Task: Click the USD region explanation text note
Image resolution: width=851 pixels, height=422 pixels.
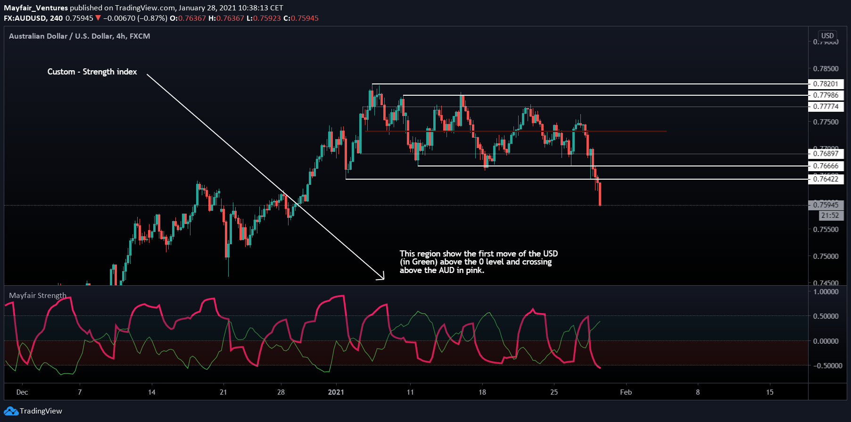Action: pos(479,262)
